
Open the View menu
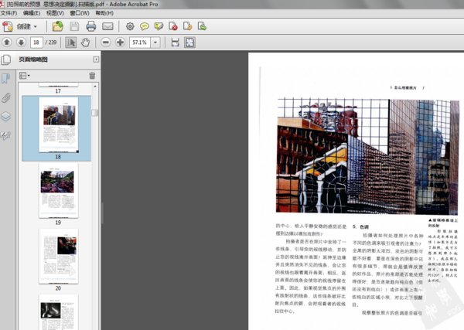[x=55, y=13]
